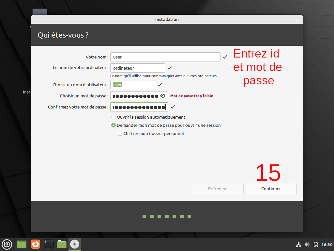The width and height of the screenshot is (334, 251).
Task: Launch Firefox from the taskbar
Action: (35, 244)
